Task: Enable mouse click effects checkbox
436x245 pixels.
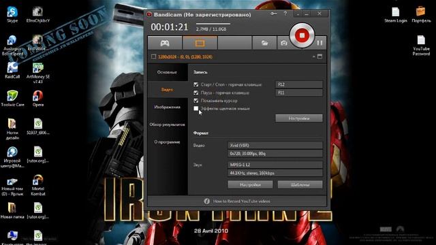Action: tap(196, 109)
